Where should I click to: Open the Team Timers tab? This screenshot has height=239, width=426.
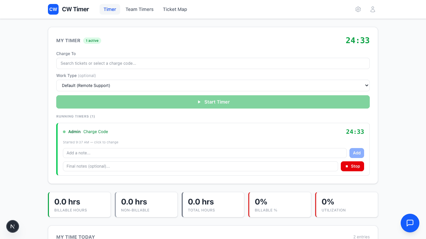[x=139, y=9]
